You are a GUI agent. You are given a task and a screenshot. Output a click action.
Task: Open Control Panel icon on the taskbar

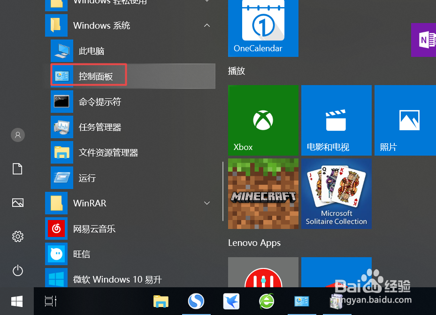pos(302,301)
